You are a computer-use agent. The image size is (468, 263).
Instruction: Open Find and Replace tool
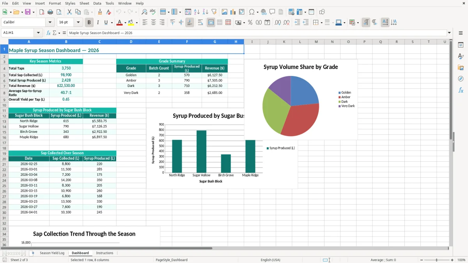(144, 12)
